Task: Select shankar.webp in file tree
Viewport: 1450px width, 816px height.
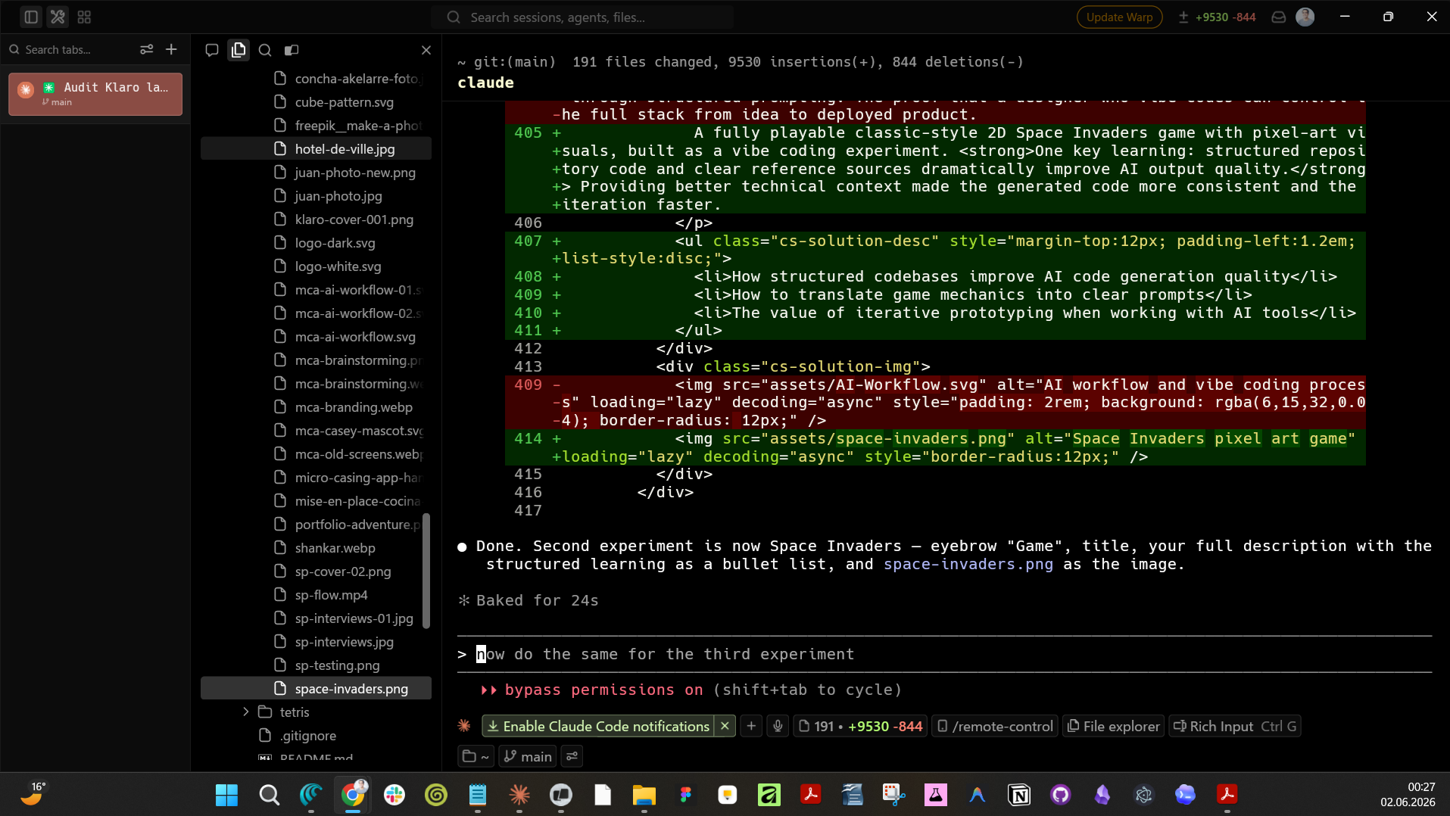Action: pyautogui.click(x=316, y=548)
